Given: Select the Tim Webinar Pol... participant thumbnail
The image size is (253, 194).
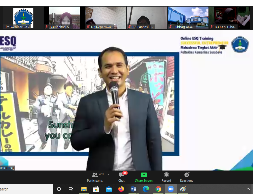Looking at the screenshot, I should (x=23, y=18).
